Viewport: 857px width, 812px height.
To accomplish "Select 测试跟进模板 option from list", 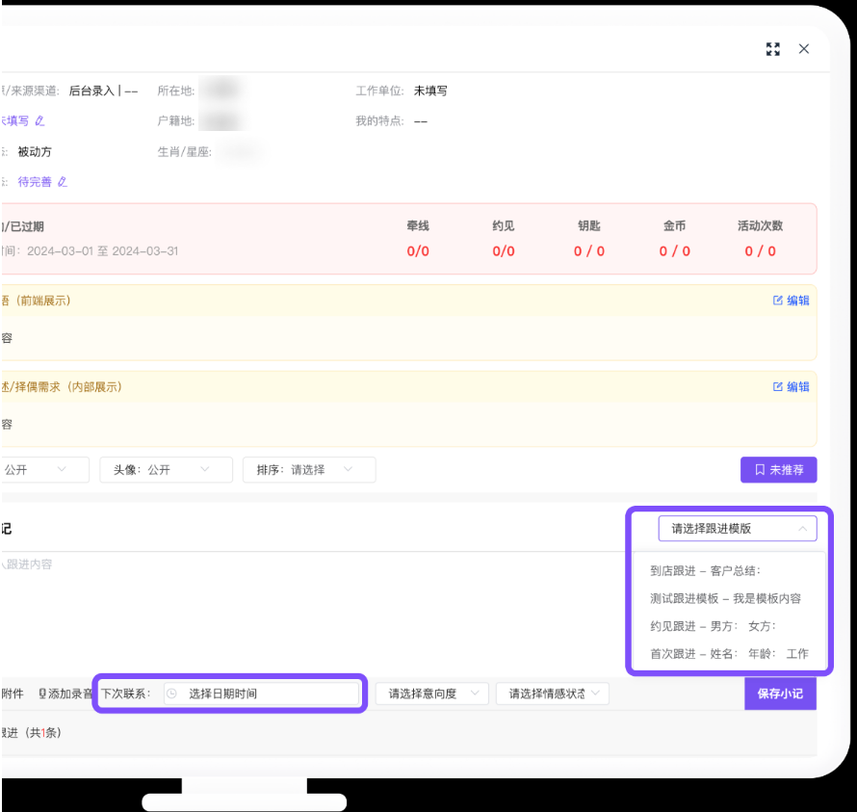I will tap(725, 598).
